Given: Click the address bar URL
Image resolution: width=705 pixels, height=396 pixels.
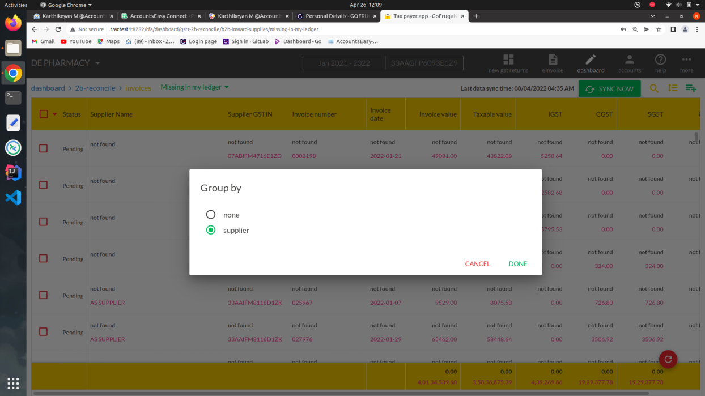Looking at the screenshot, I should tap(214, 29).
